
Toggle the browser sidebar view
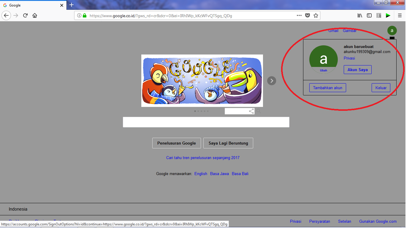369,15
